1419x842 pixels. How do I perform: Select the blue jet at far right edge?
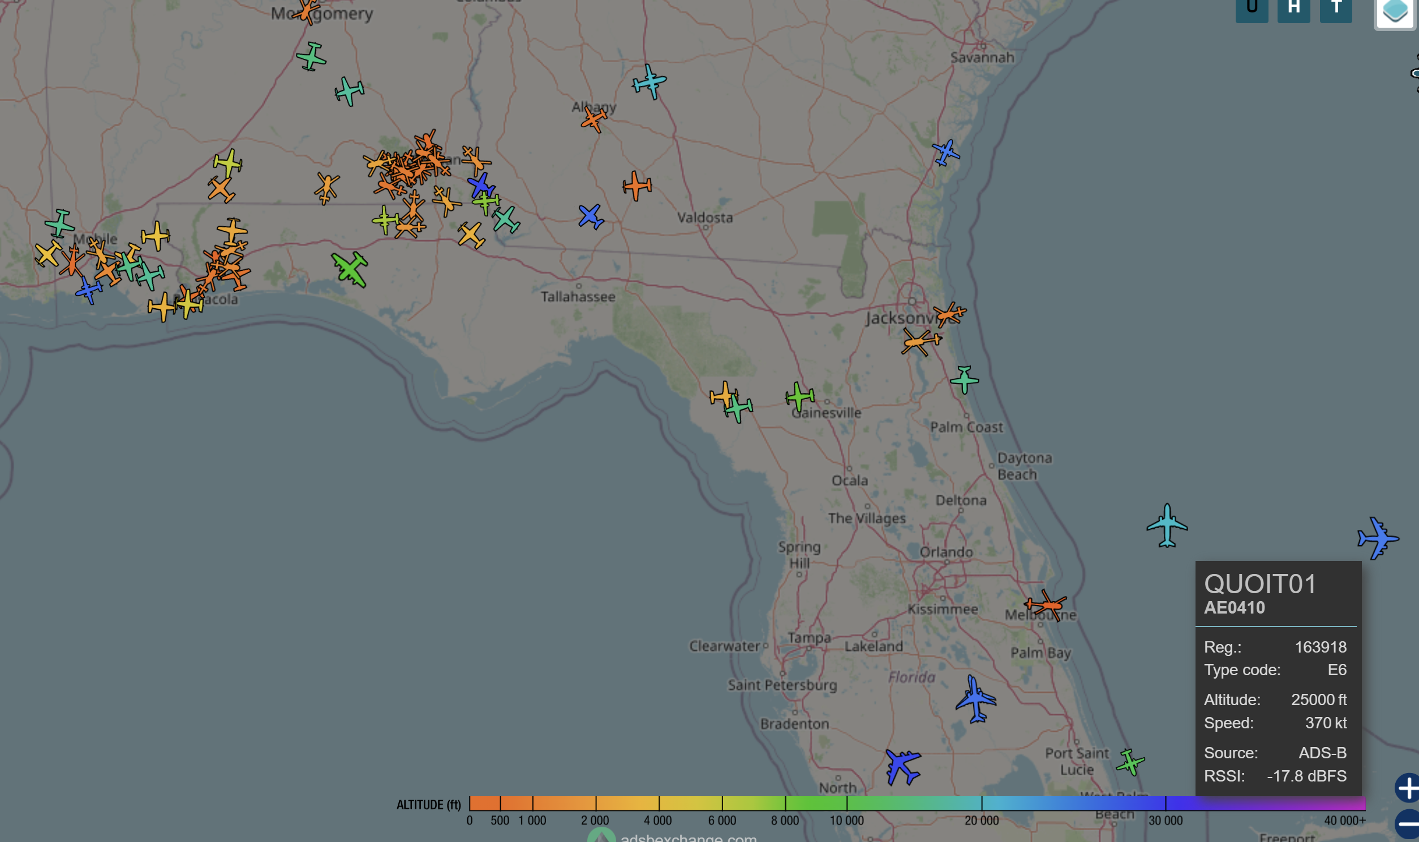(1378, 537)
